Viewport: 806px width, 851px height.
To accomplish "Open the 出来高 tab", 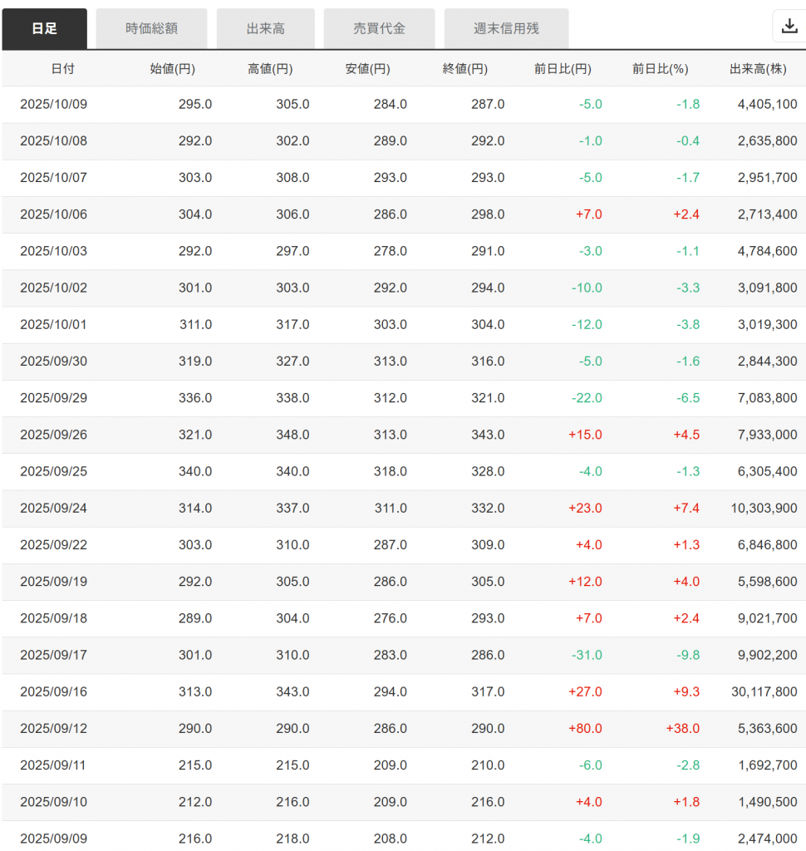I will [265, 28].
